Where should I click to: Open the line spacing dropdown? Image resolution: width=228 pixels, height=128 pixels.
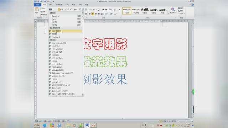pos(106,14)
